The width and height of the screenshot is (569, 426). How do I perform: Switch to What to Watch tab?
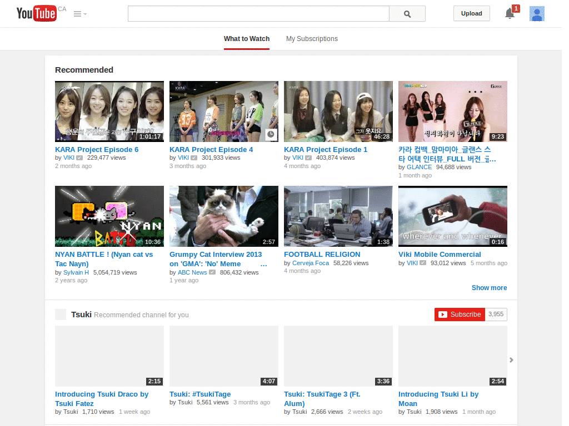[x=247, y=39]
